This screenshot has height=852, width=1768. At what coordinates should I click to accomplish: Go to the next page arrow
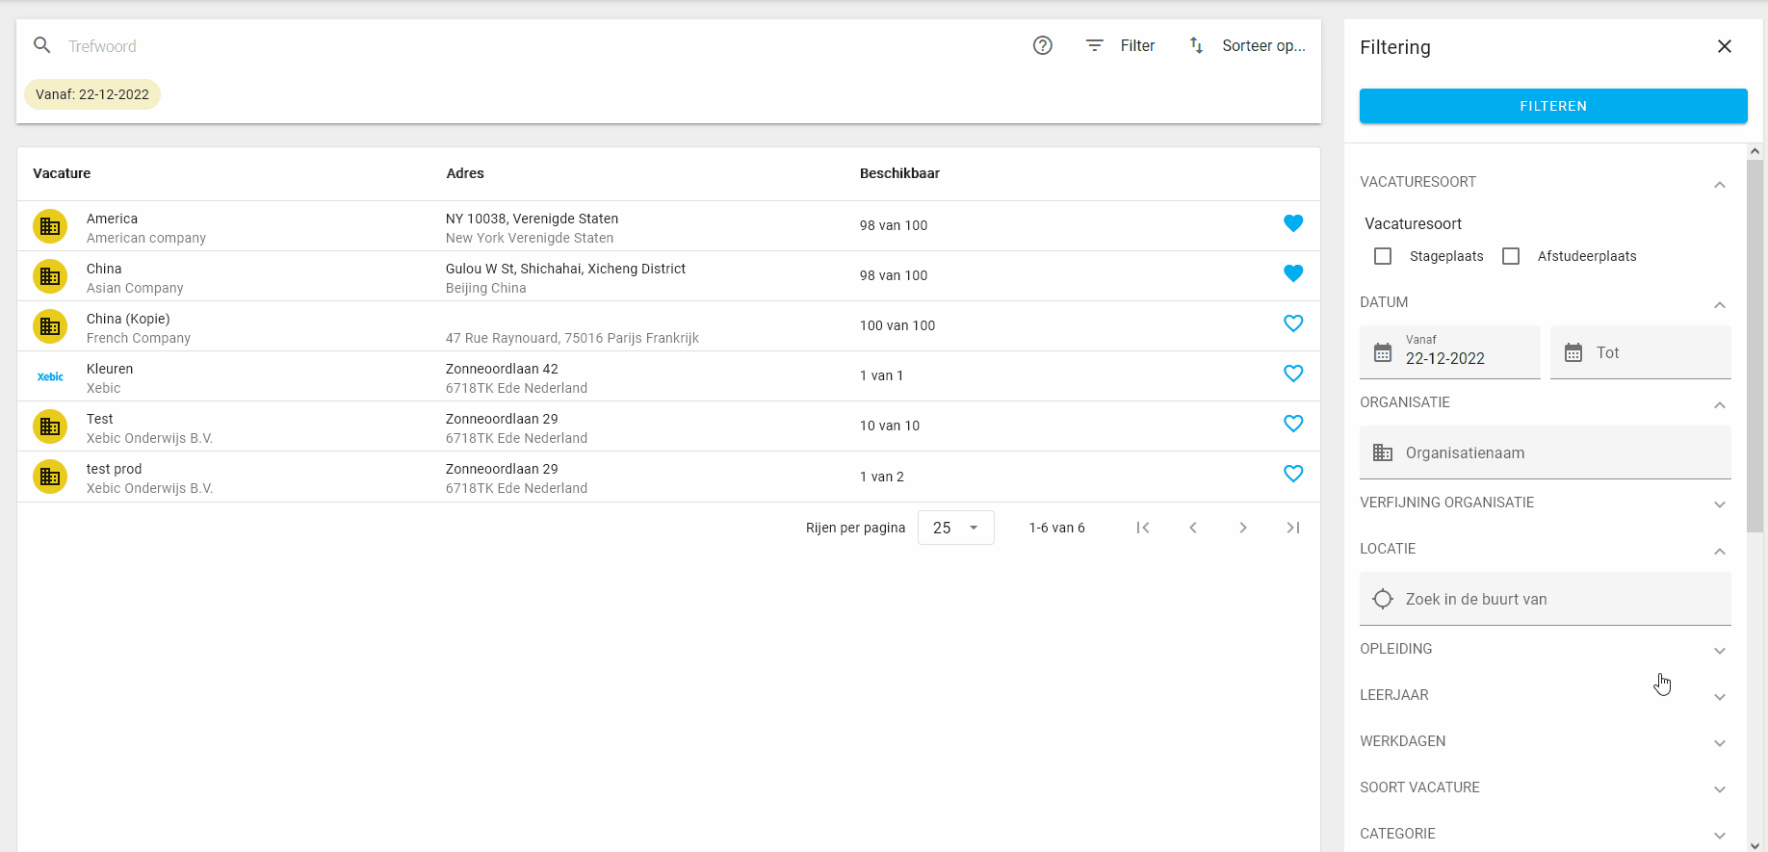[x=1243, y=528]
